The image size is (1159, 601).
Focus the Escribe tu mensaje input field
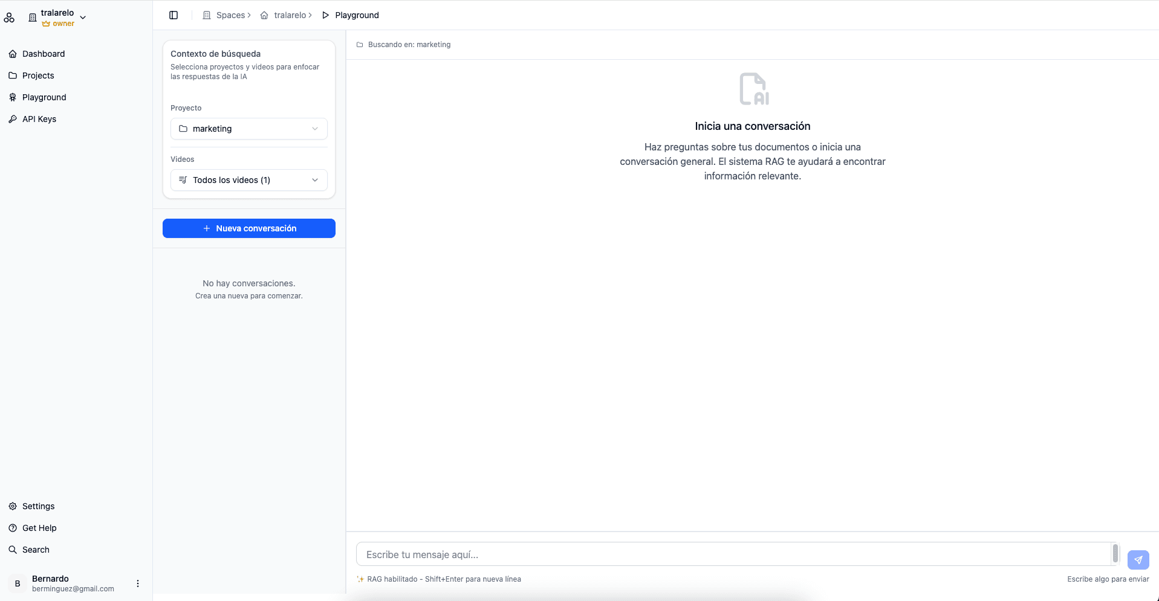pyautogui.click(x=732, y=554)
